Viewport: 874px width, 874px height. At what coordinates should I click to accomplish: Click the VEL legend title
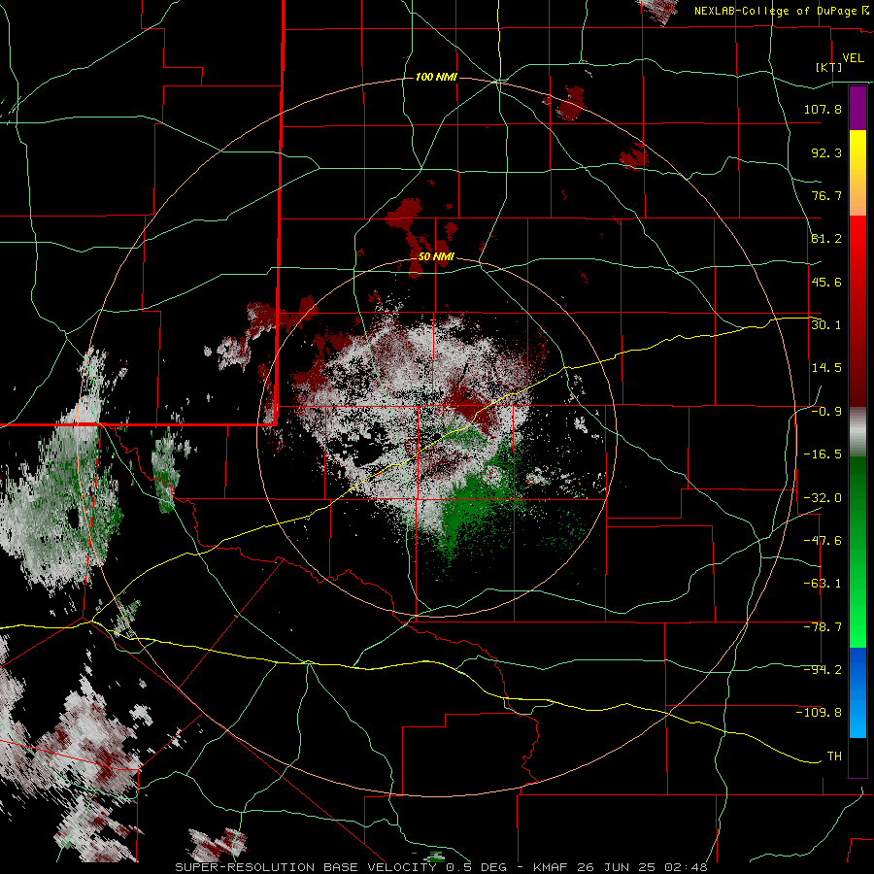tap(853, 58)
